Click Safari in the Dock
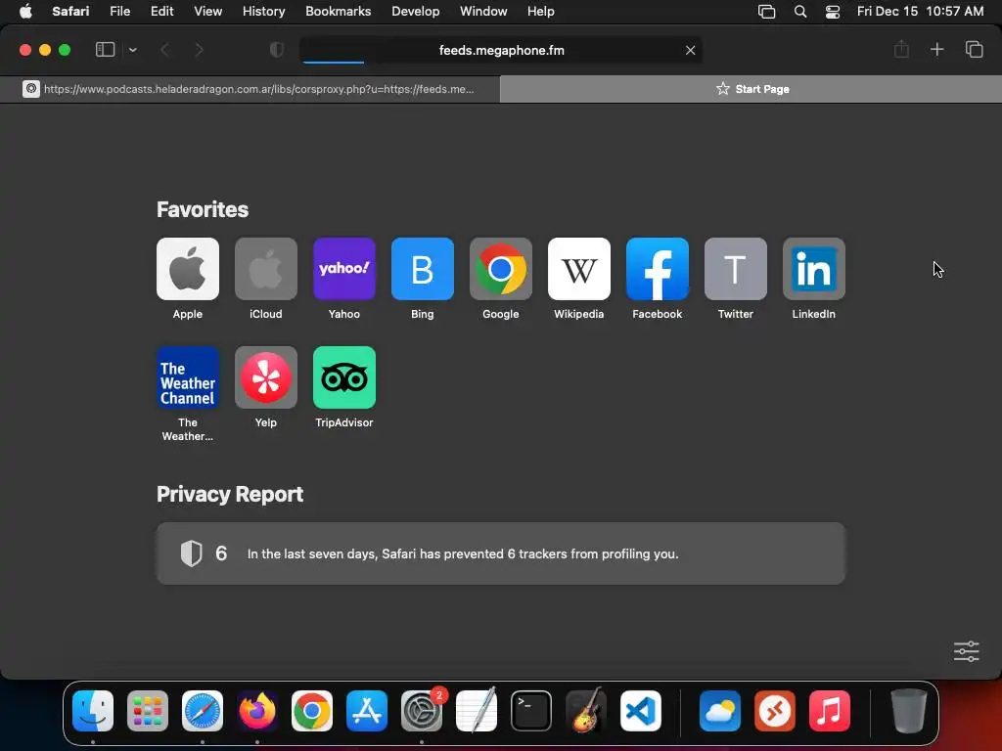 pos(203,711)
